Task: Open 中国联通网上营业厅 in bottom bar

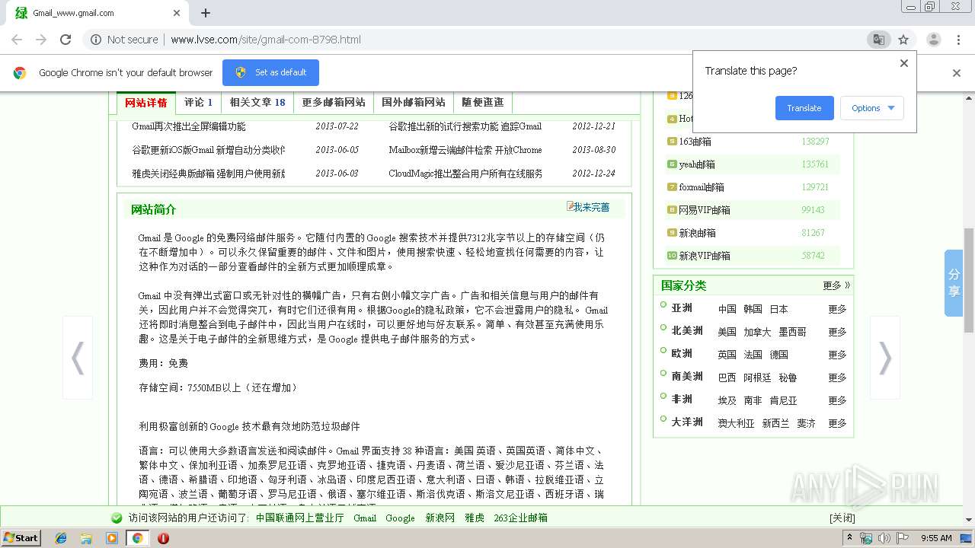Action: point(299,518)
